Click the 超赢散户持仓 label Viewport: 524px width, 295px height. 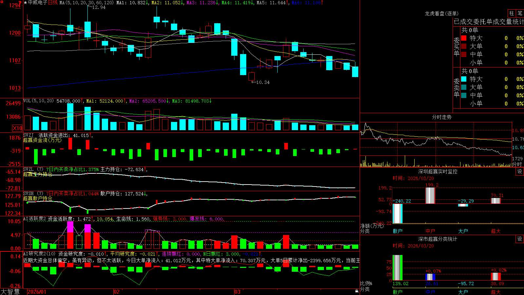click(38, 198)
